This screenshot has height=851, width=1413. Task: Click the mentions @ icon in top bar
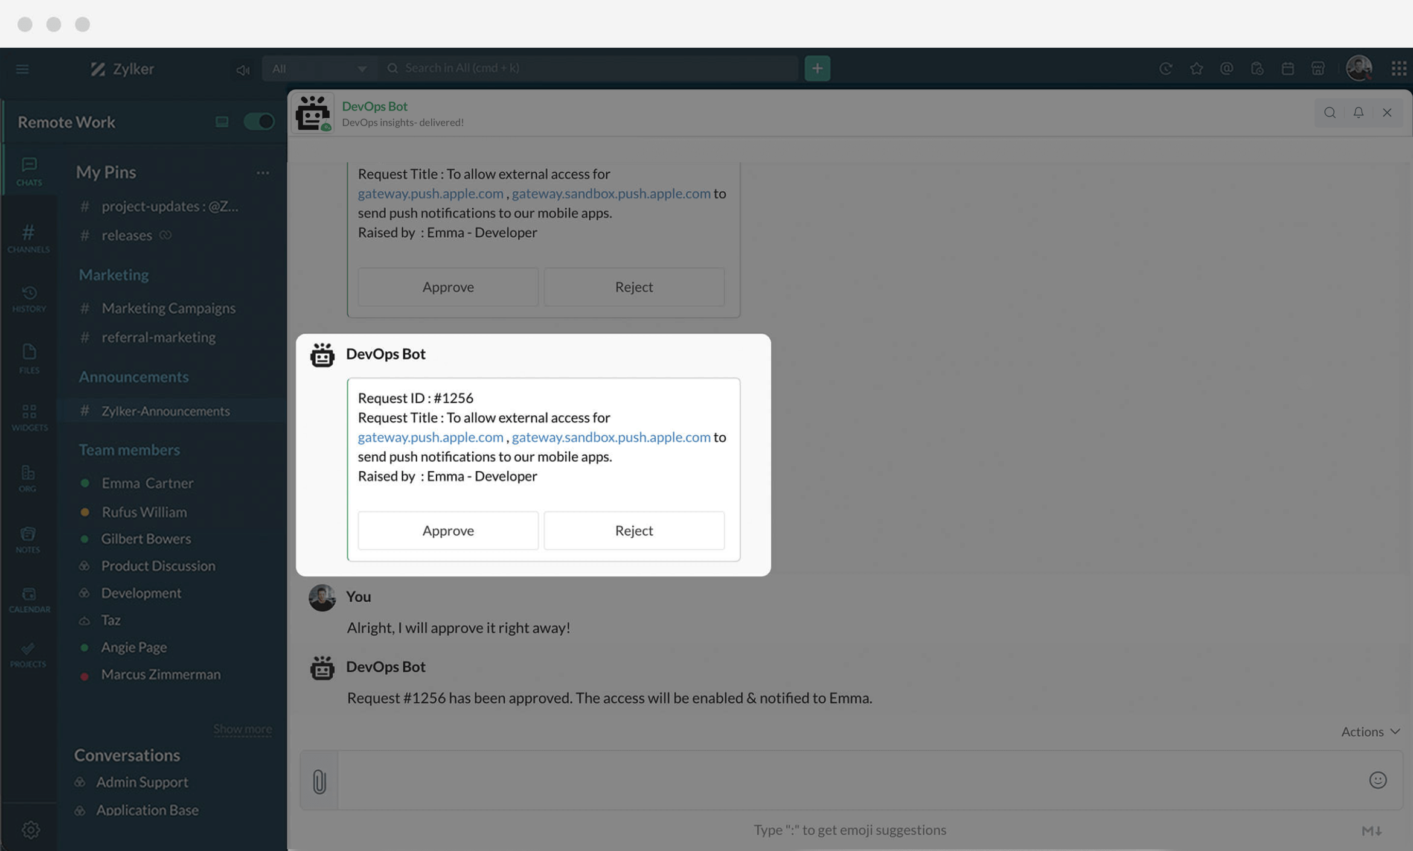coord(1226,68)
